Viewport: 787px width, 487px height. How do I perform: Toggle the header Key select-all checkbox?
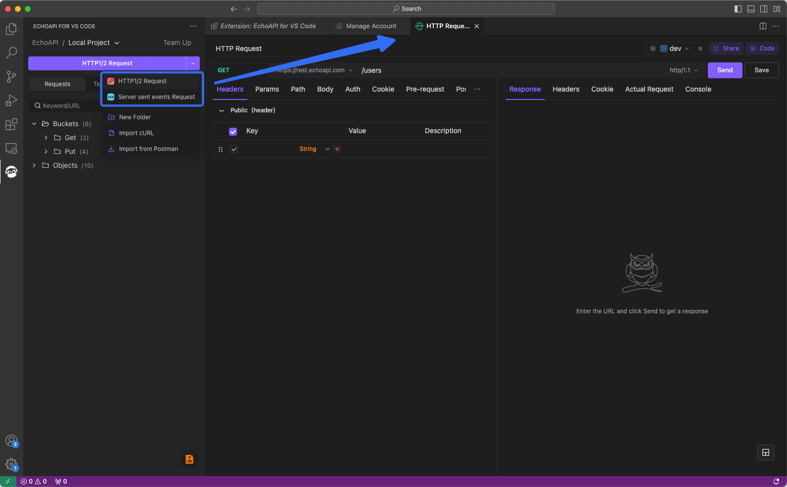[x=233, y=132]
